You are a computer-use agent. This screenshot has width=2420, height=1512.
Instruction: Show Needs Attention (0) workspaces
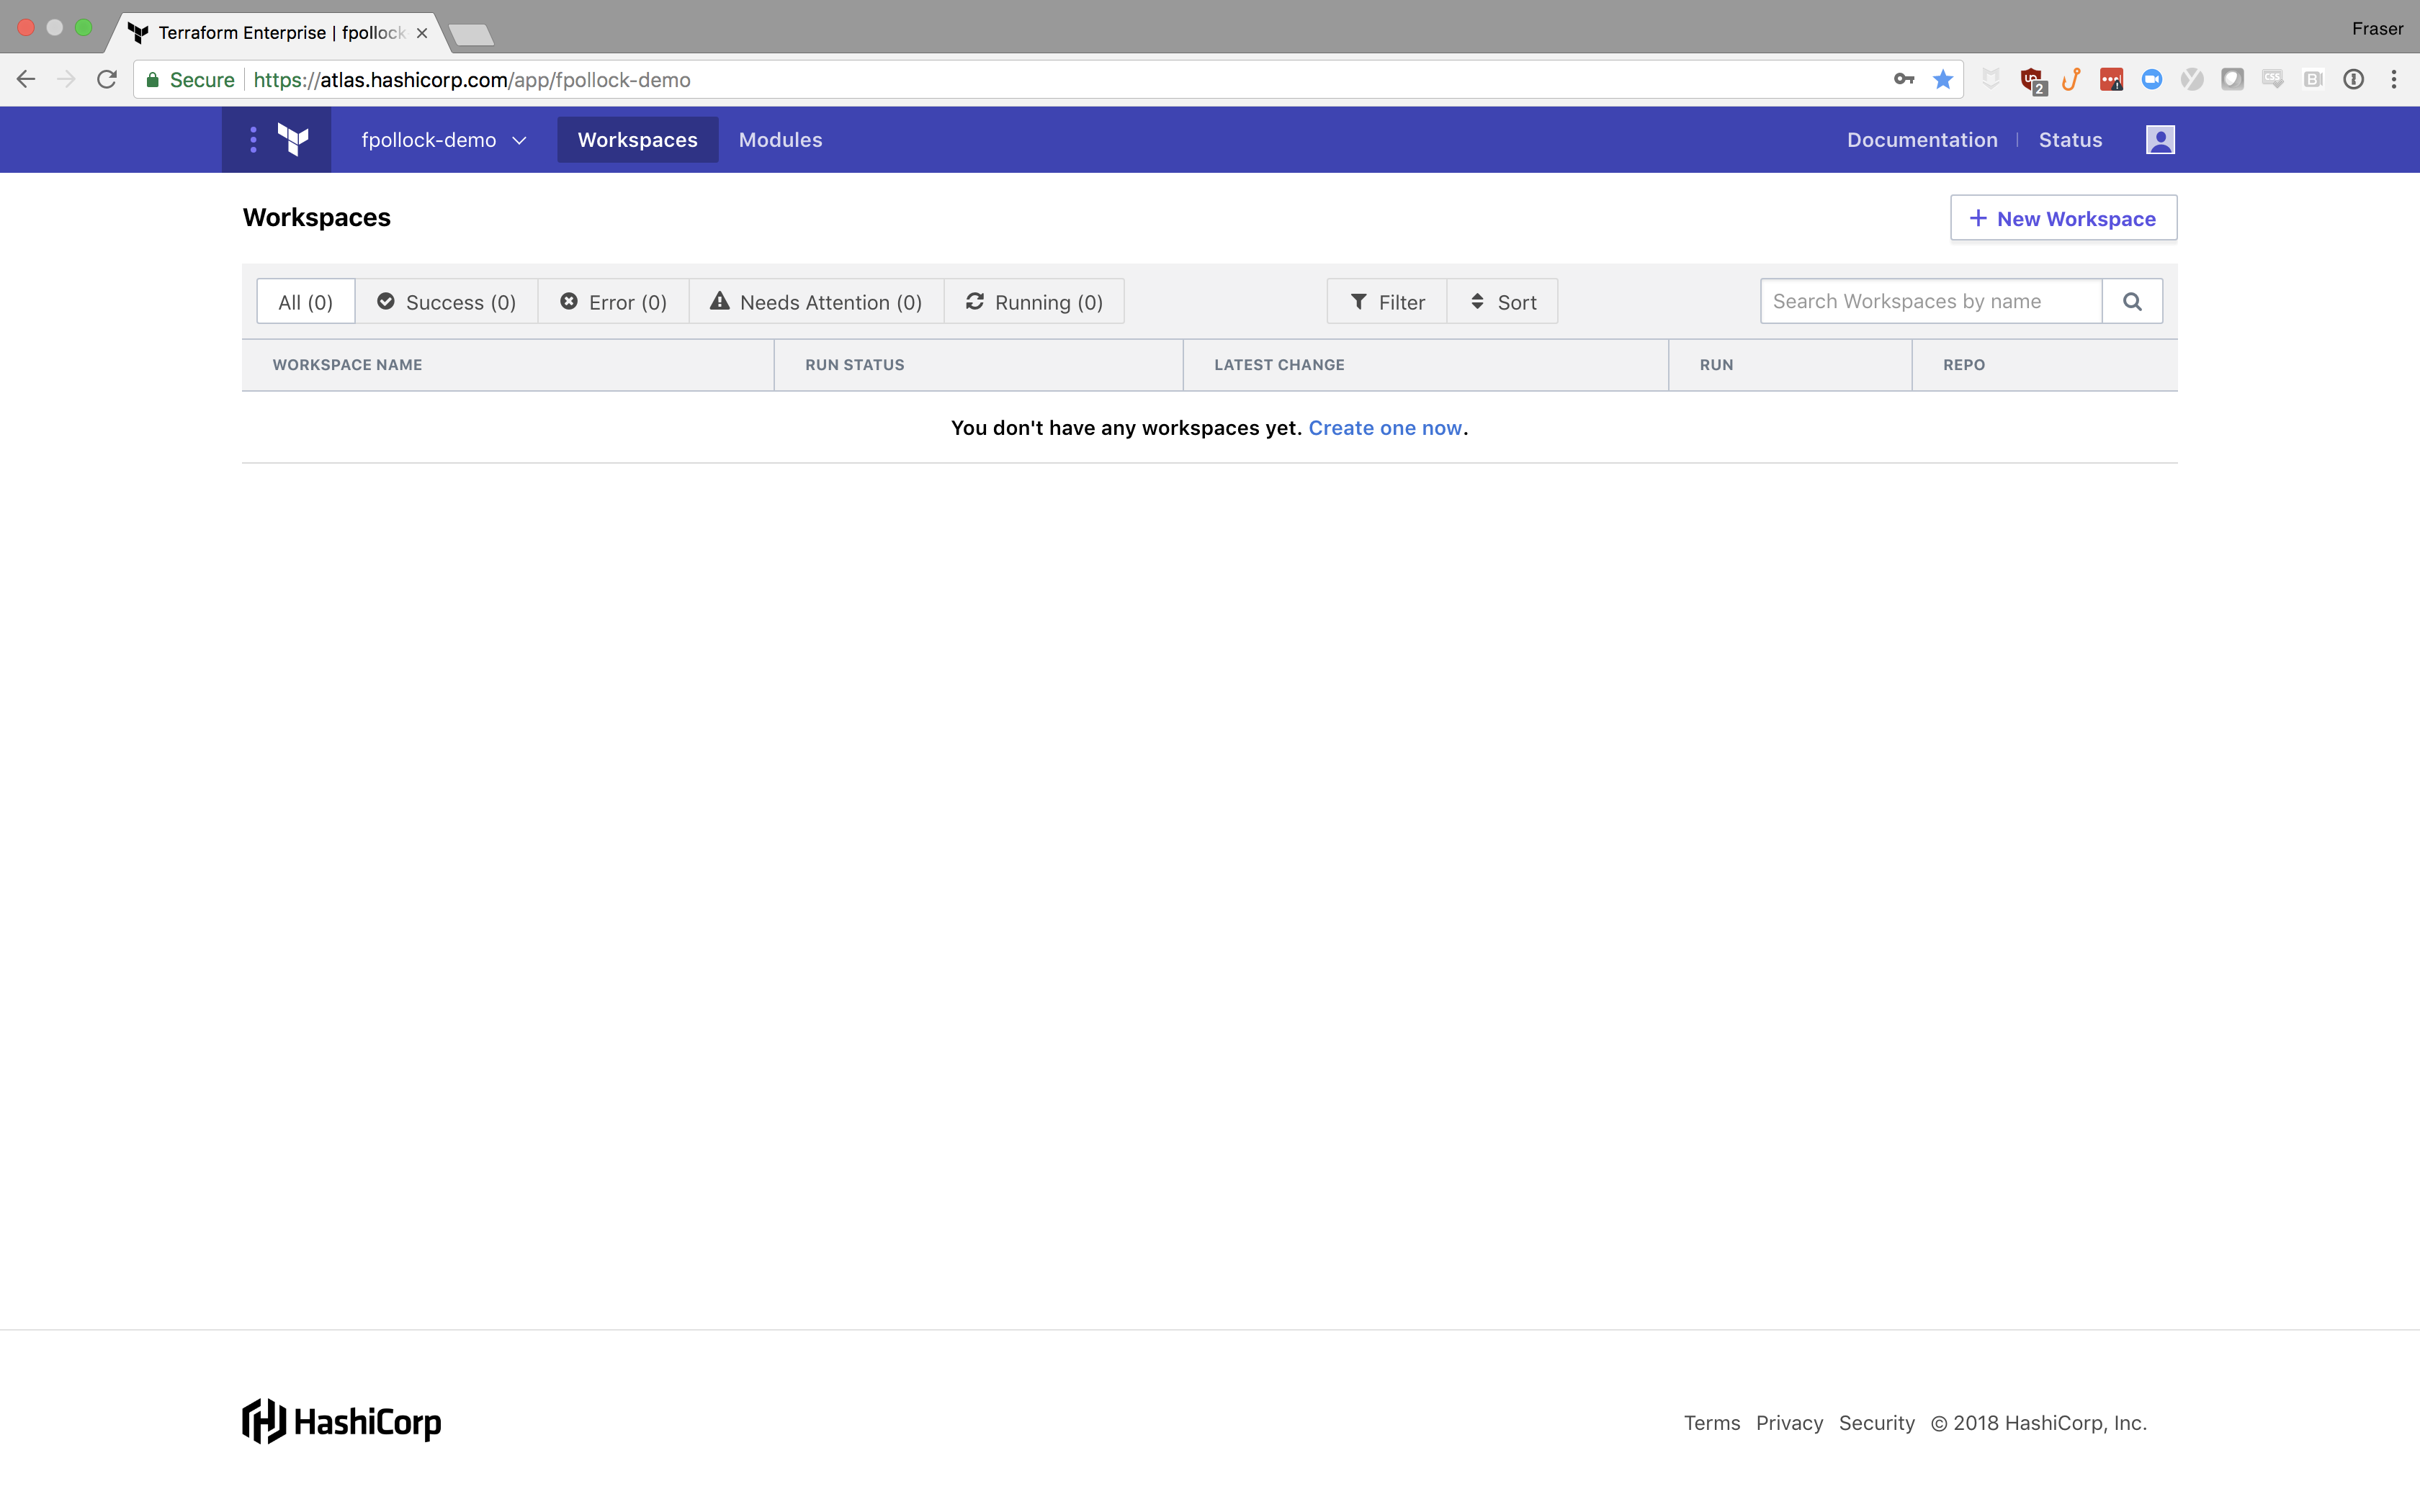(816, 302)
